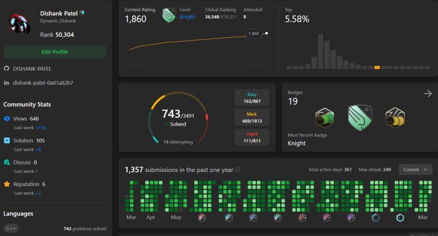Click the Knight shield icon beside Contest Rating
438x236 pixels.
click(169, 15)
